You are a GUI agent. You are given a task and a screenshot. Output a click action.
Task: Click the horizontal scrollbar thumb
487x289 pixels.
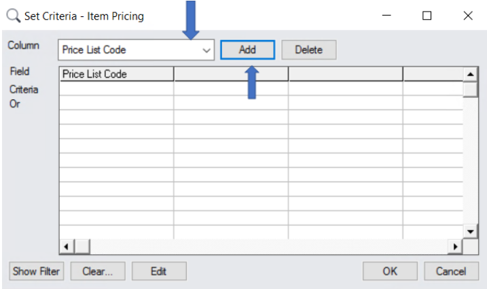pos(82,245)
